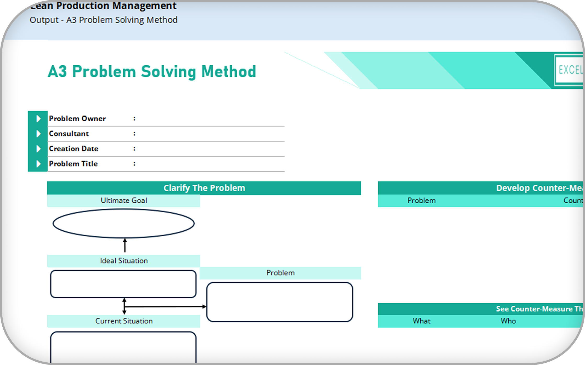Click the Problem Owner input line
The height and width of the screenshot is (365, 585).
209,119
